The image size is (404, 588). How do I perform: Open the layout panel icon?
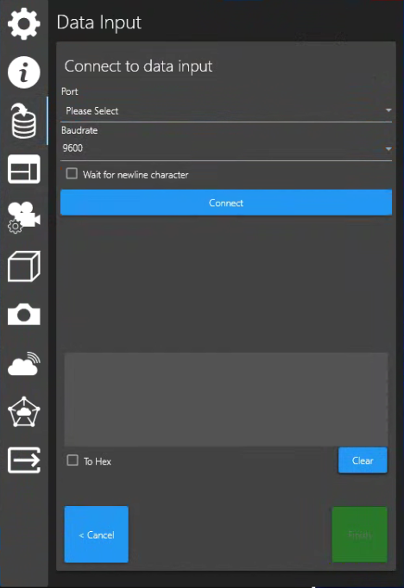24,169
